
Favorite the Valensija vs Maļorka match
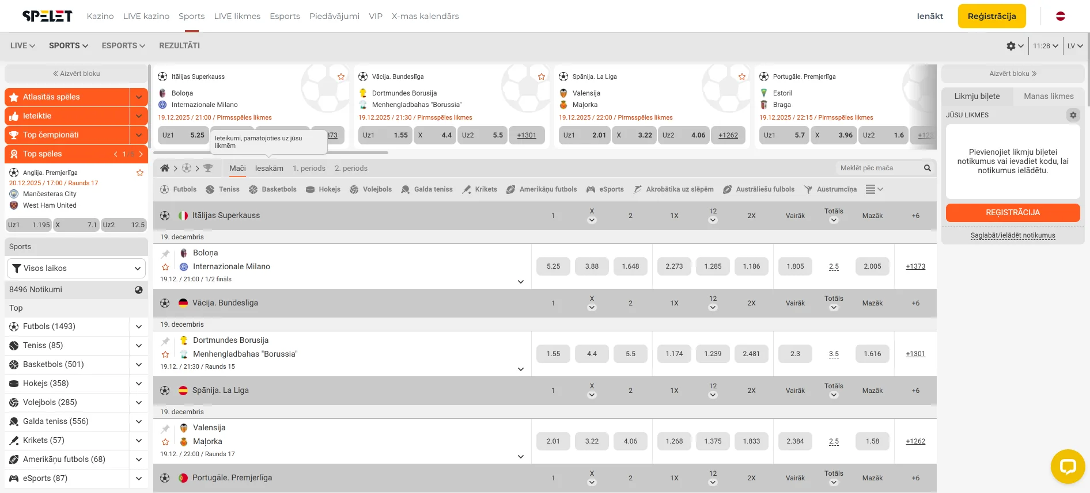[x=166, y=442]
